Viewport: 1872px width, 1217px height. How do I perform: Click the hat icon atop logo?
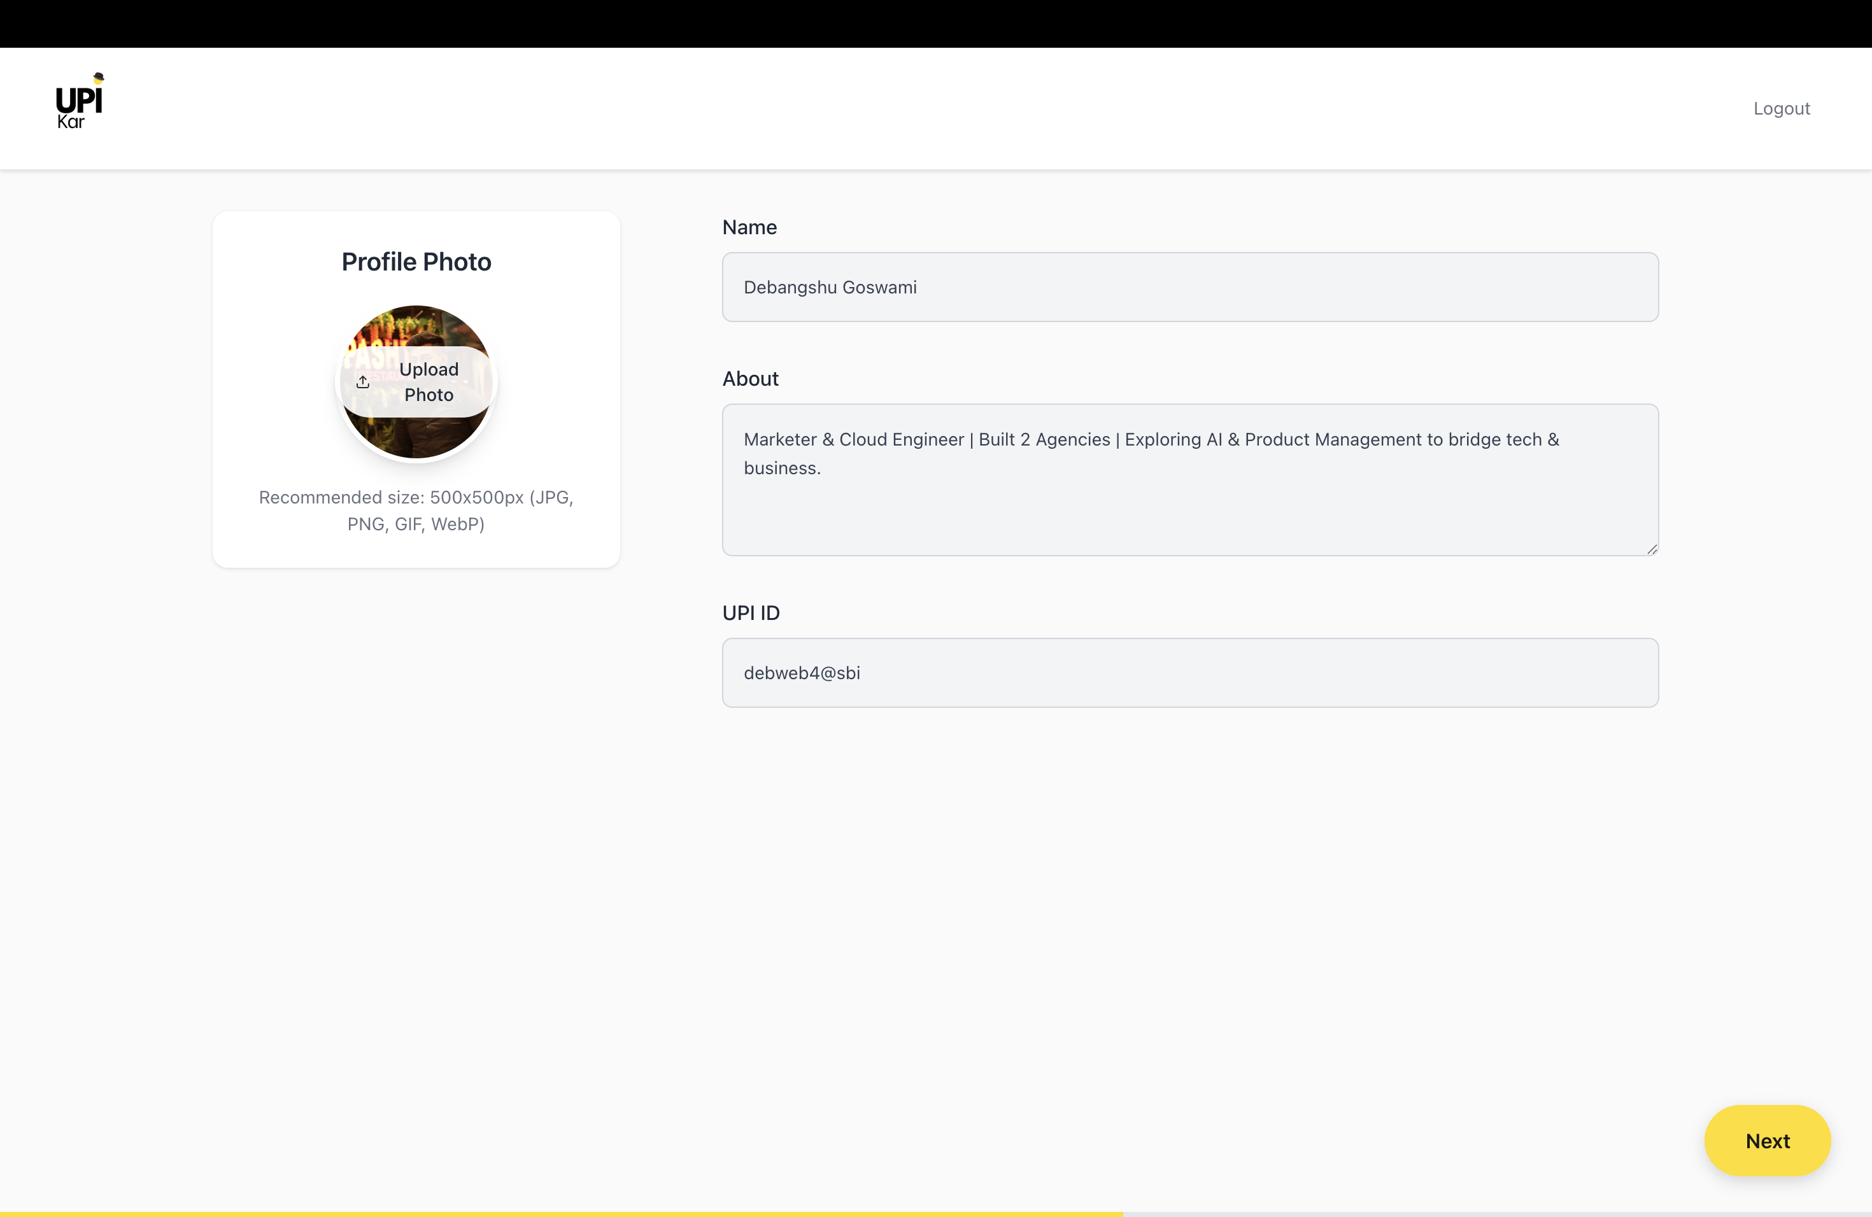pos(98,77)
